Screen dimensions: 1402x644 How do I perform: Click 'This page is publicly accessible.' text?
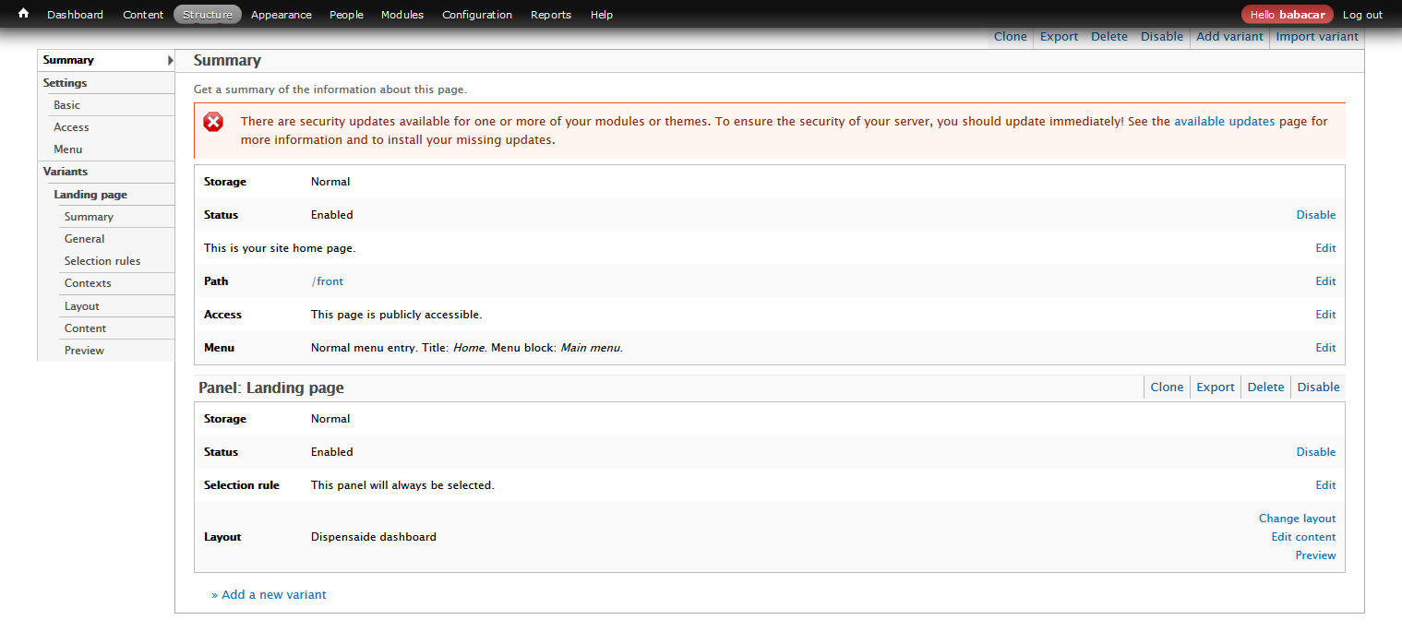[x=397, y=315]
